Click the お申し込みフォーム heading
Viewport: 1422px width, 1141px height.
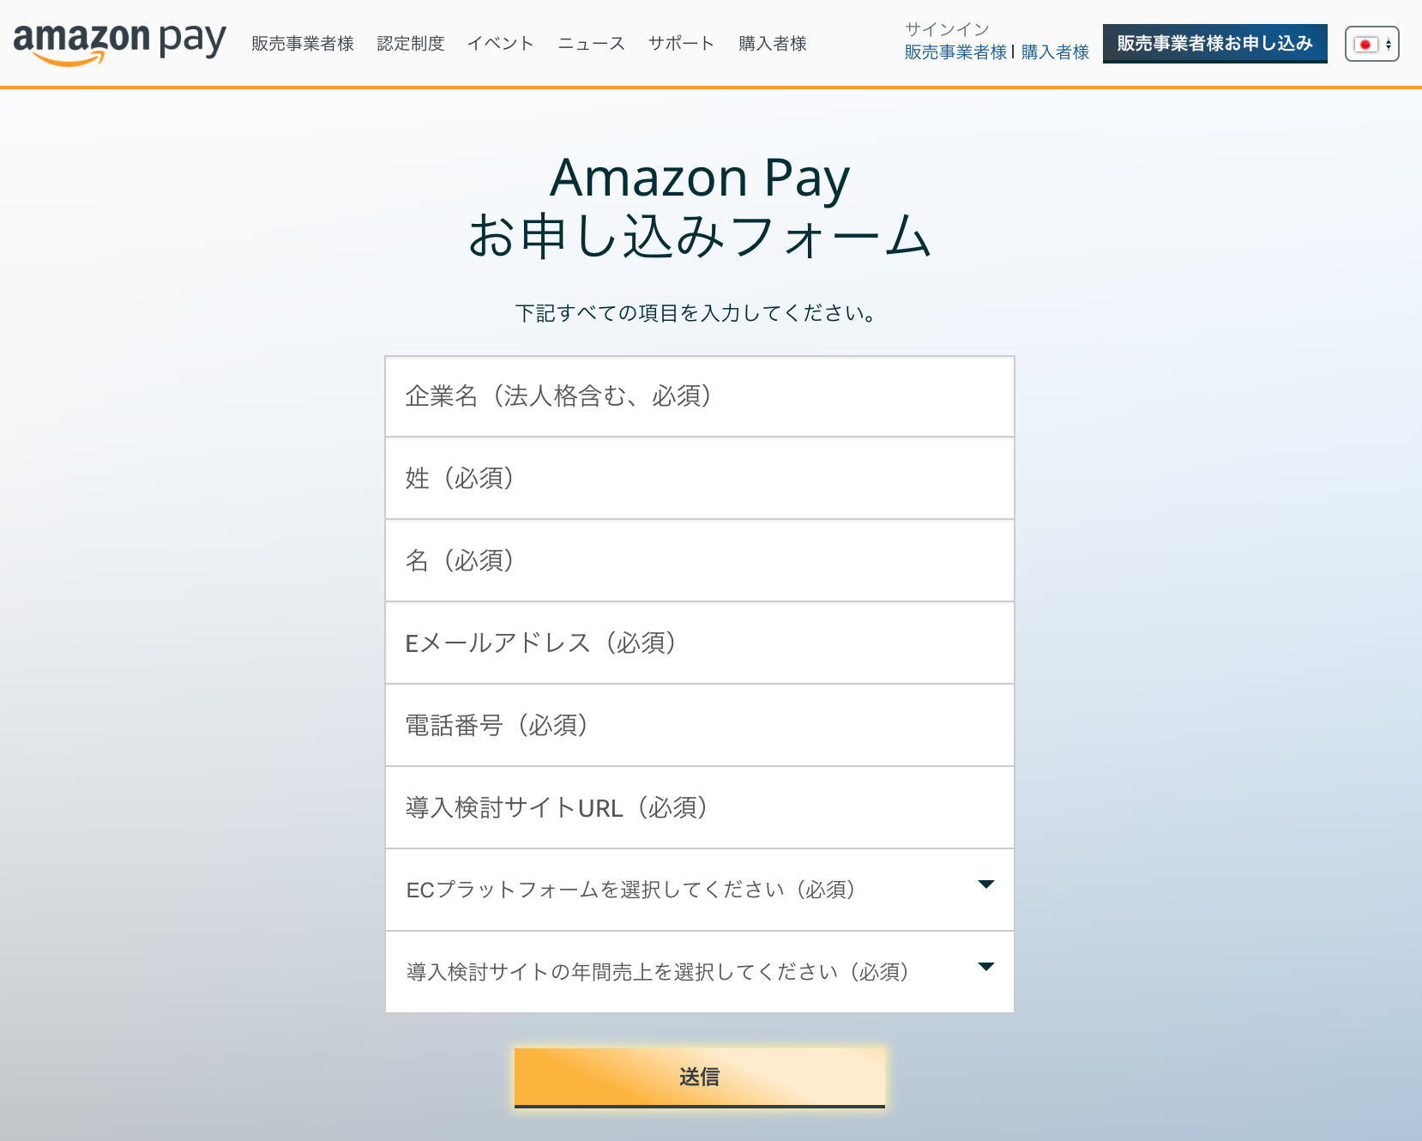point(700,237)
